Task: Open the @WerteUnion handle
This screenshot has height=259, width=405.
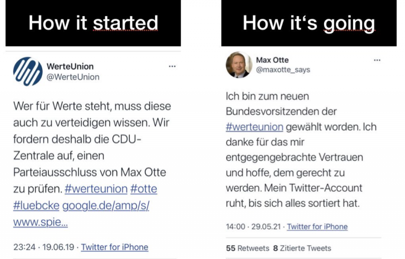Action: 73,77
